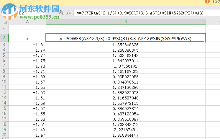This screenshot has width=220, height=139.
Task: Click cell with value -1.69
Action: 27,77
